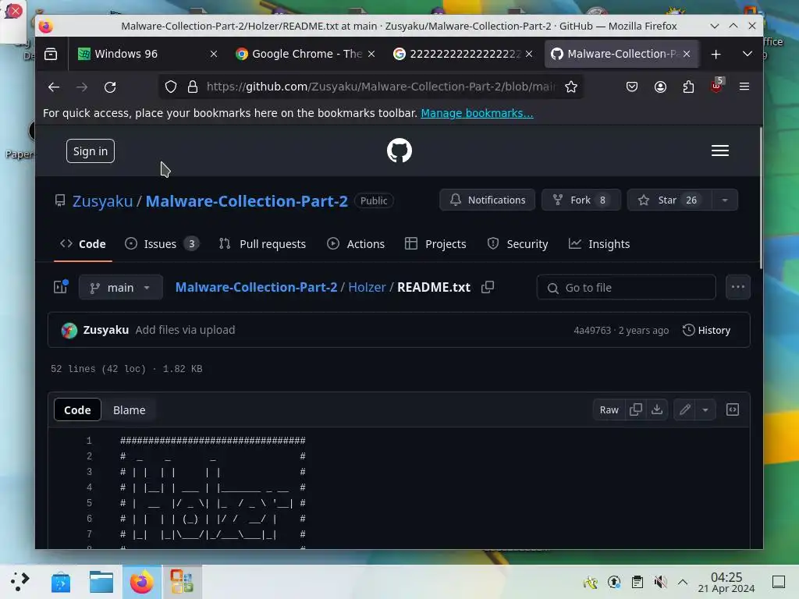This screenshot has height=599, width=799.
Task: Show hidden system tray icons
Action: [x=683, y=582]
